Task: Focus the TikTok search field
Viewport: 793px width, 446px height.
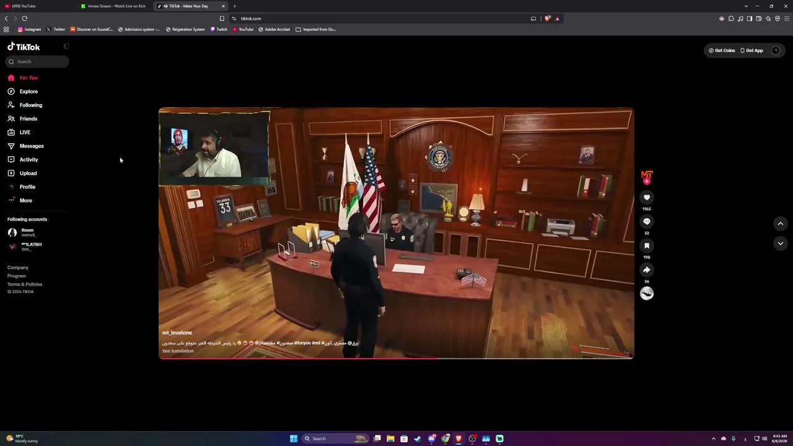Action: pos(37,61)
